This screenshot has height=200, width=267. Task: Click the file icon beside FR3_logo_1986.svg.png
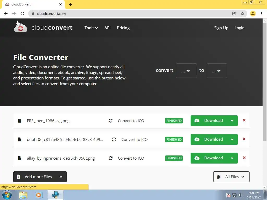(x=20, y=121)
